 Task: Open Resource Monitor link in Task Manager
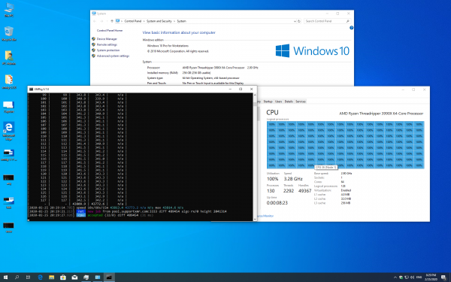(265, 216)
